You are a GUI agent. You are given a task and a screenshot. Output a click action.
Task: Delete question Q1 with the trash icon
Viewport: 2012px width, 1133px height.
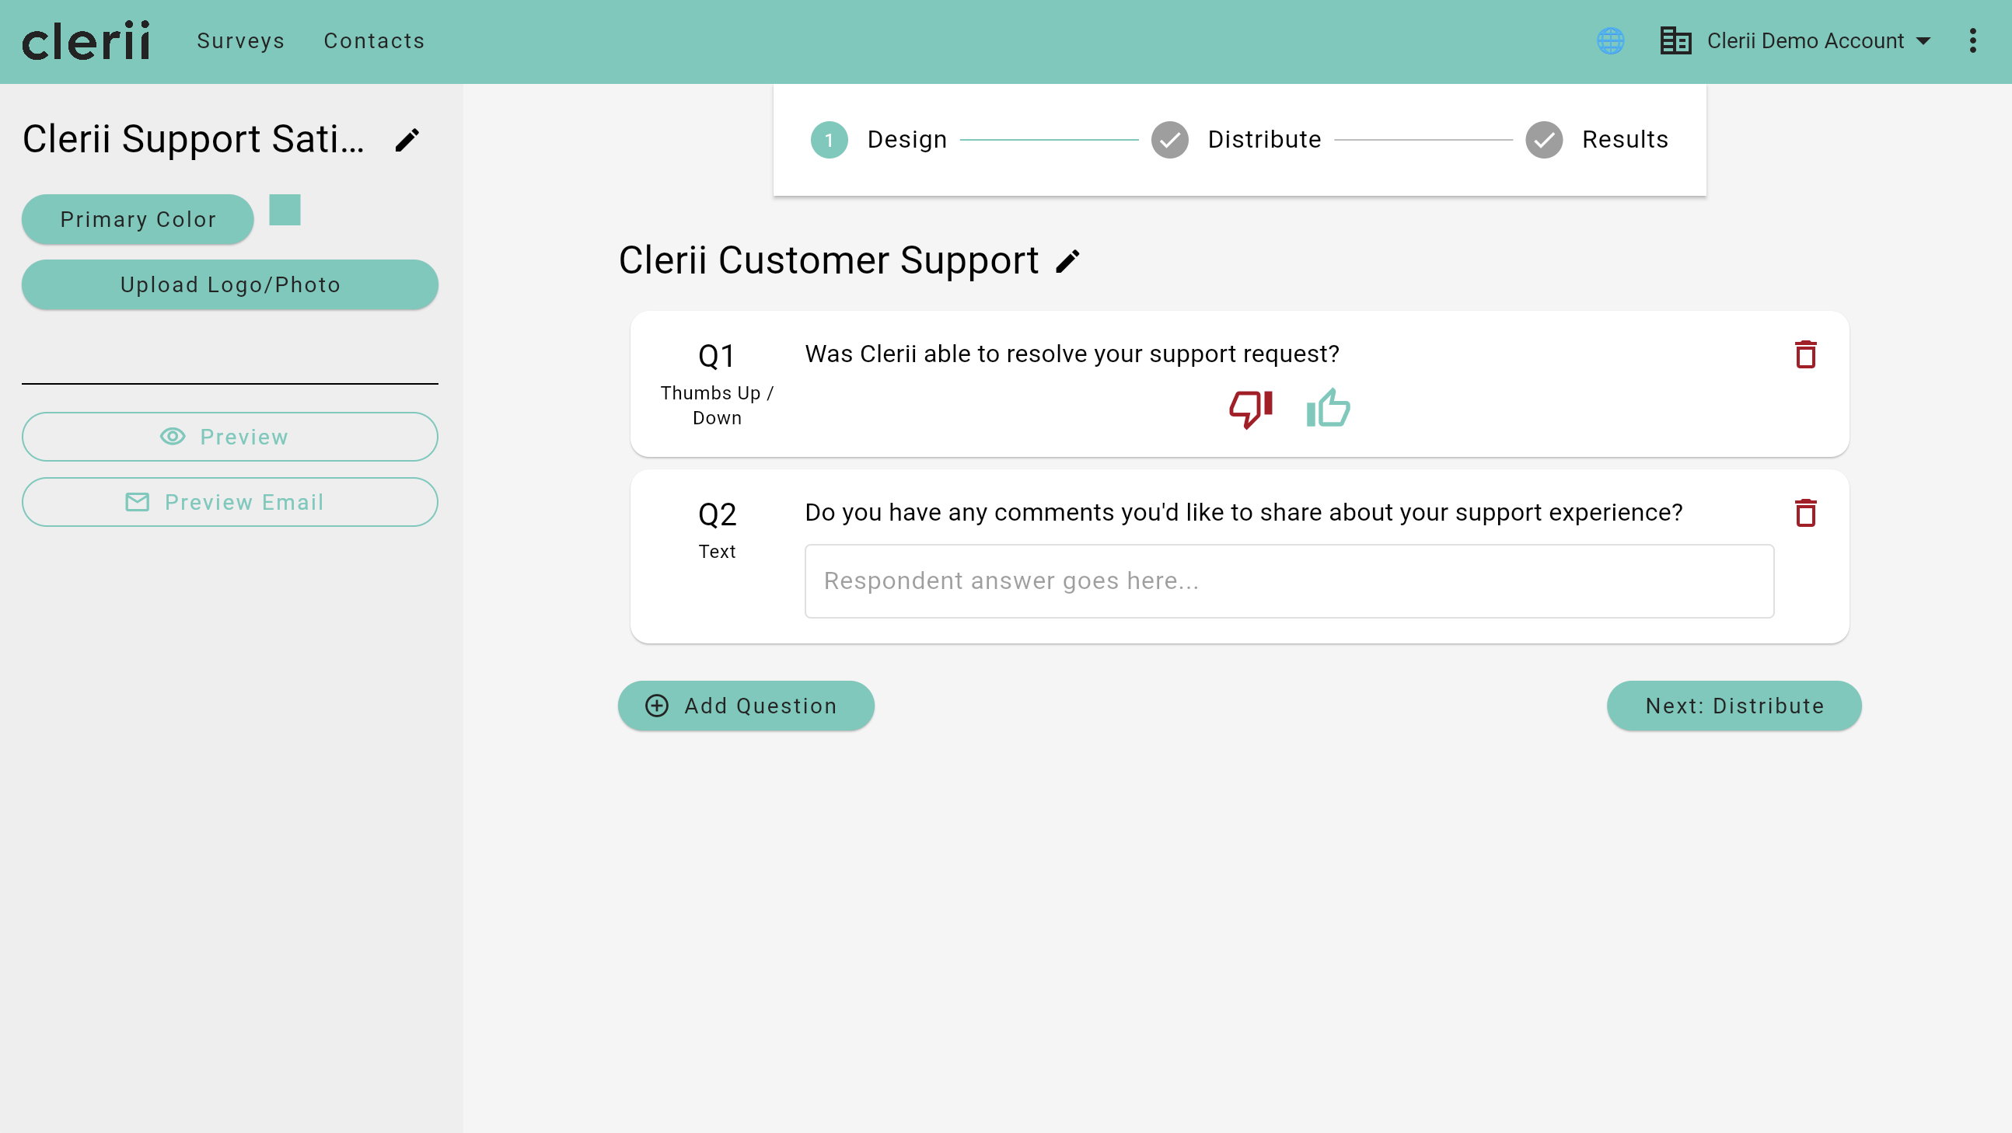[x=1805, y=355]
